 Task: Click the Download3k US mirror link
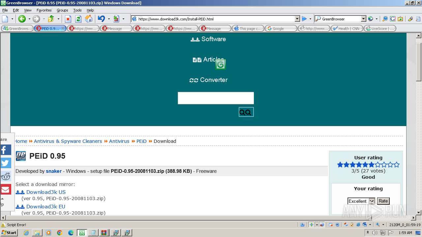tap(46, 192)
